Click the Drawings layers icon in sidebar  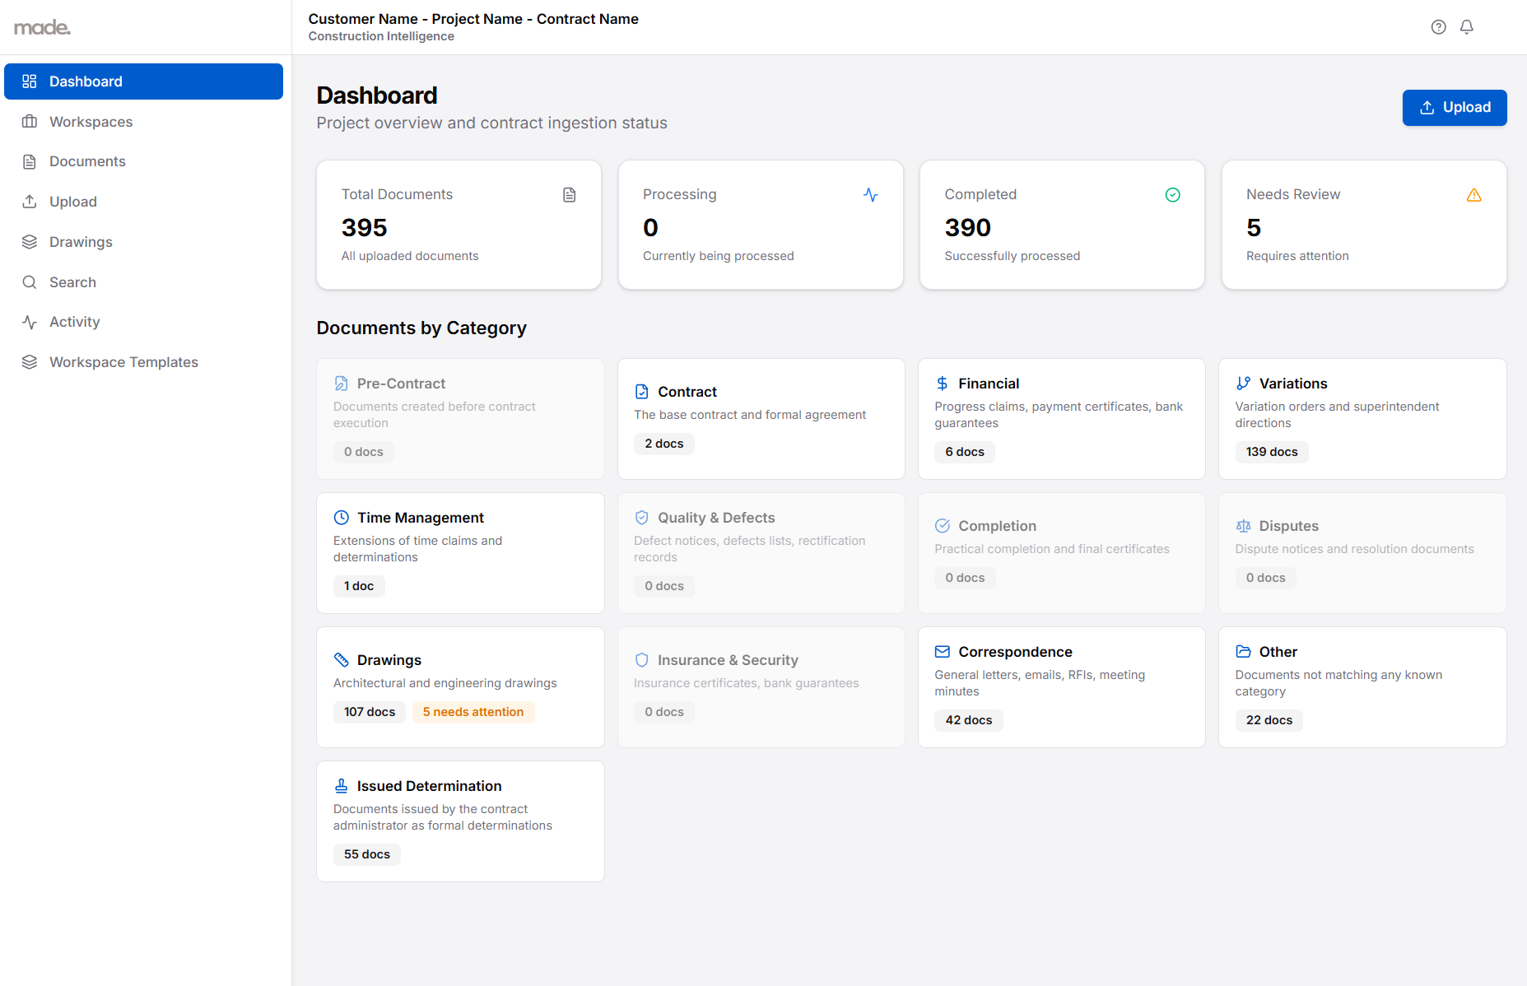pos(30,241)
